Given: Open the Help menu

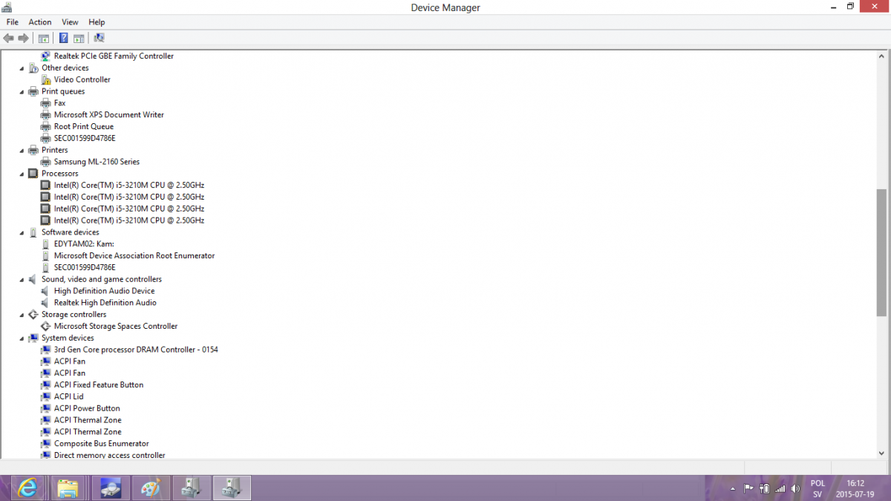Looking at the screenshot, I should 97,22.
